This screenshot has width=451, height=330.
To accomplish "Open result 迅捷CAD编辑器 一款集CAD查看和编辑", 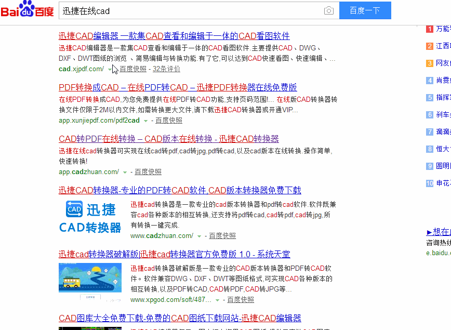I will [x=174, y=36].
